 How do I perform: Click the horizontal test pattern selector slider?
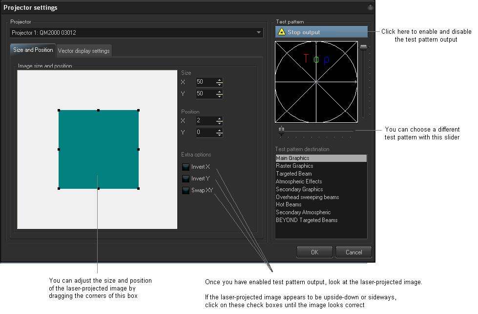coord(281,130)
